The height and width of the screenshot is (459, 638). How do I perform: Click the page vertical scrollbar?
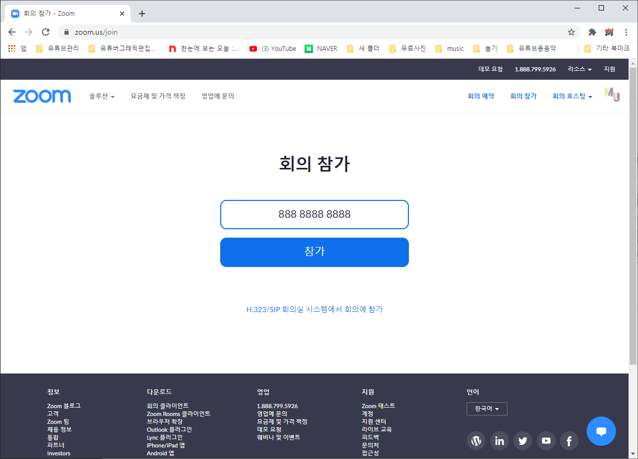pyautogui.click(x=633, y=215)
